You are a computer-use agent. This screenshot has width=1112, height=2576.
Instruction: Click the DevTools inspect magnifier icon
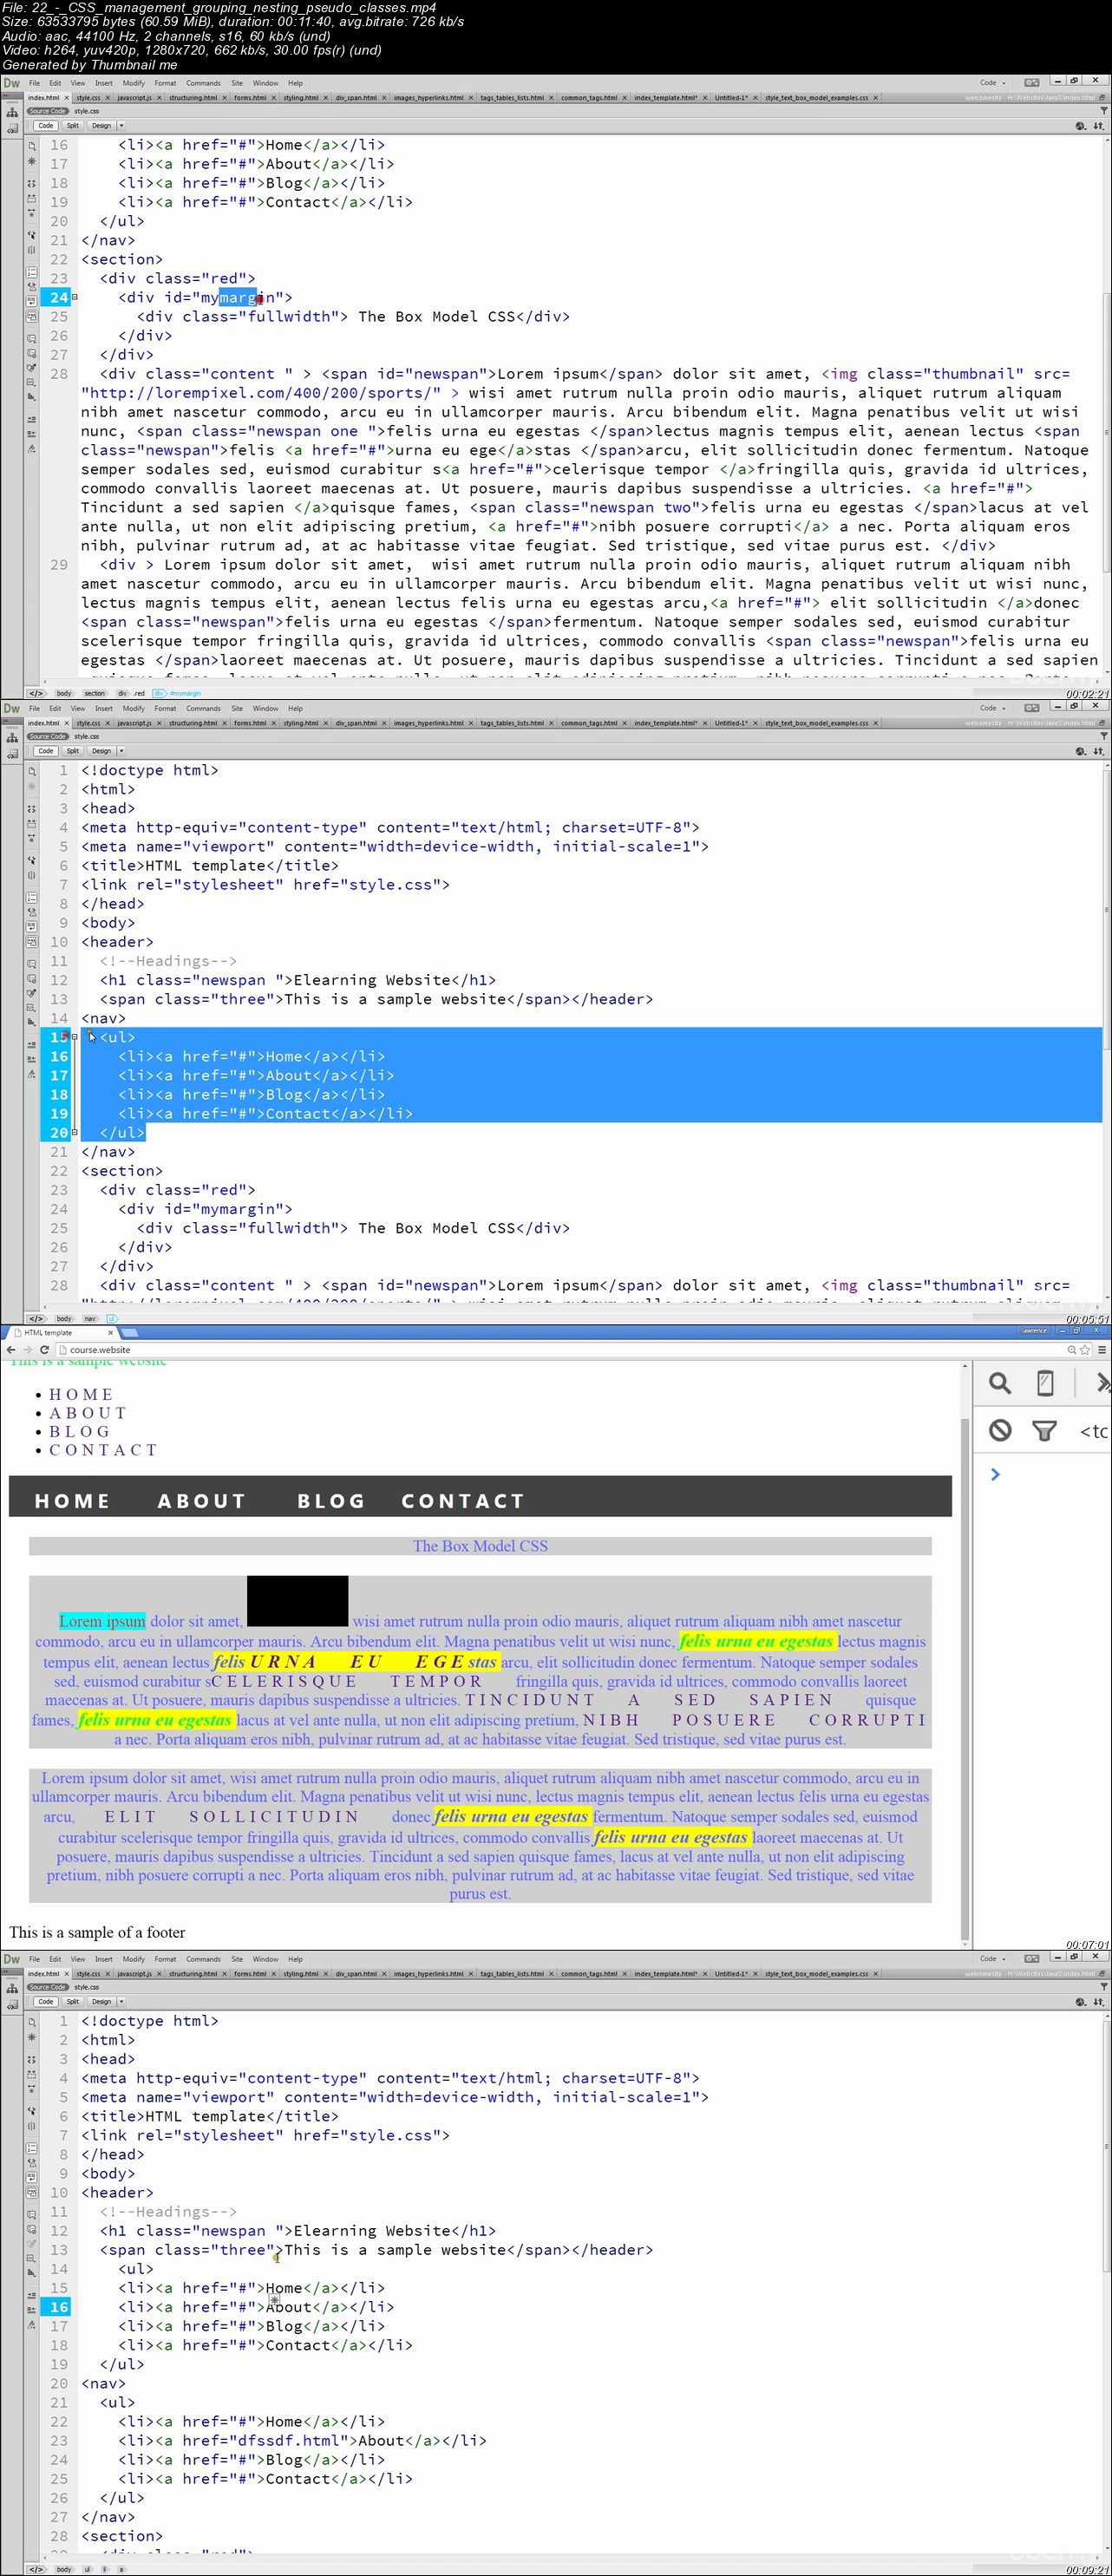click(999, 1383)
